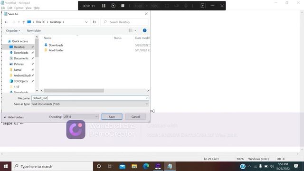Click the Save button

pyautogui.click(x=112, y=117)
